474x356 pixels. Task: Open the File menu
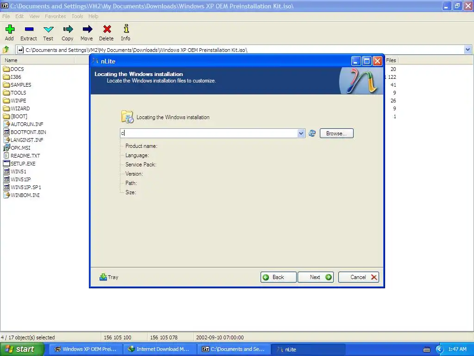click(6, 16)
